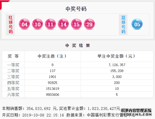Click the red ball numbered 15

(x=77, y=24)
